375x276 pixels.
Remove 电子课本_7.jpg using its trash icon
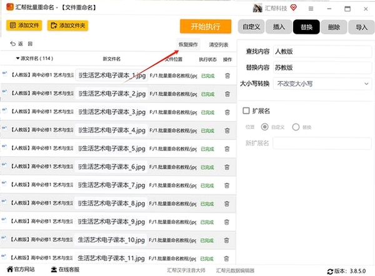(227, 185)
